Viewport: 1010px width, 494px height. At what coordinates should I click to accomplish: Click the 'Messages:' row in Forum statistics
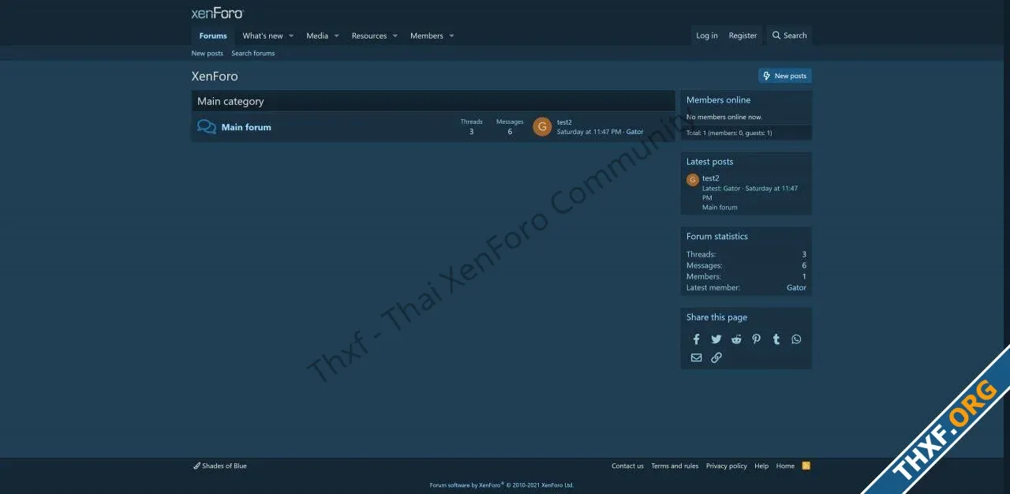746,265
